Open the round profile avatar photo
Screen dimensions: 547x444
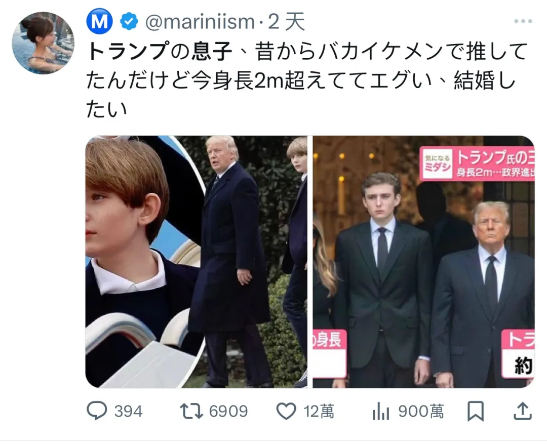(43, 43)
